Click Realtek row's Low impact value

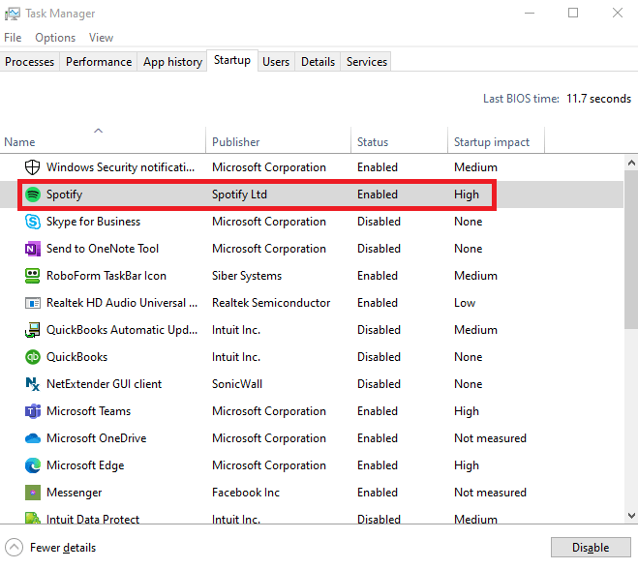pyautogui.click(x=465, y=303)
